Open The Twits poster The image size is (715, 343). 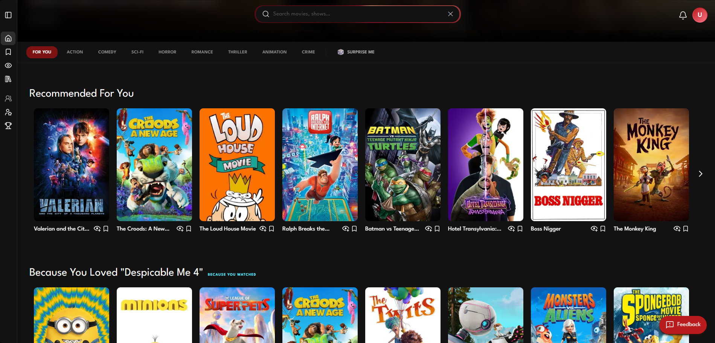click(x=403, y=315)
